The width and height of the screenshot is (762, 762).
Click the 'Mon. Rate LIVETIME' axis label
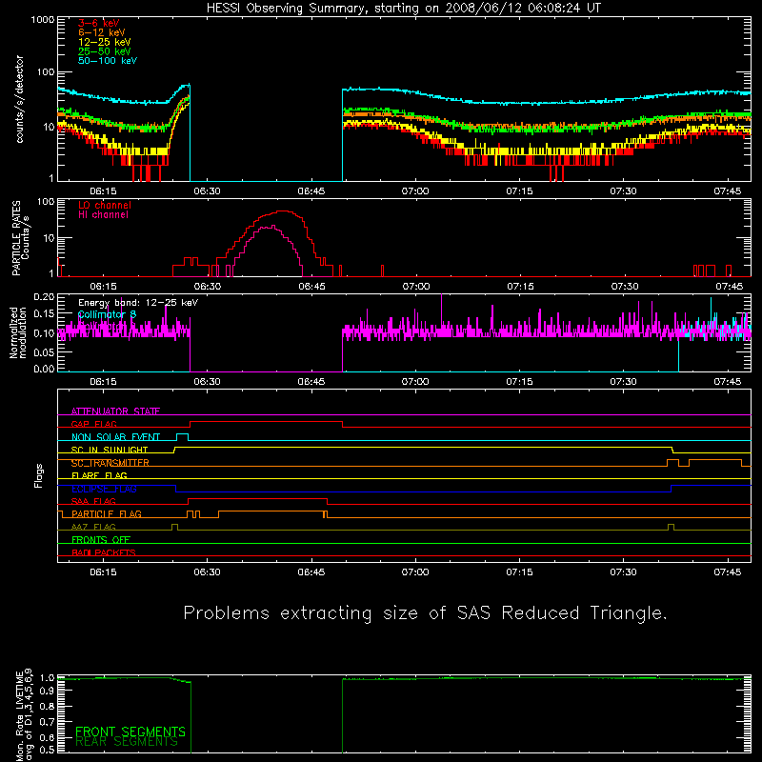coord(19,716)
